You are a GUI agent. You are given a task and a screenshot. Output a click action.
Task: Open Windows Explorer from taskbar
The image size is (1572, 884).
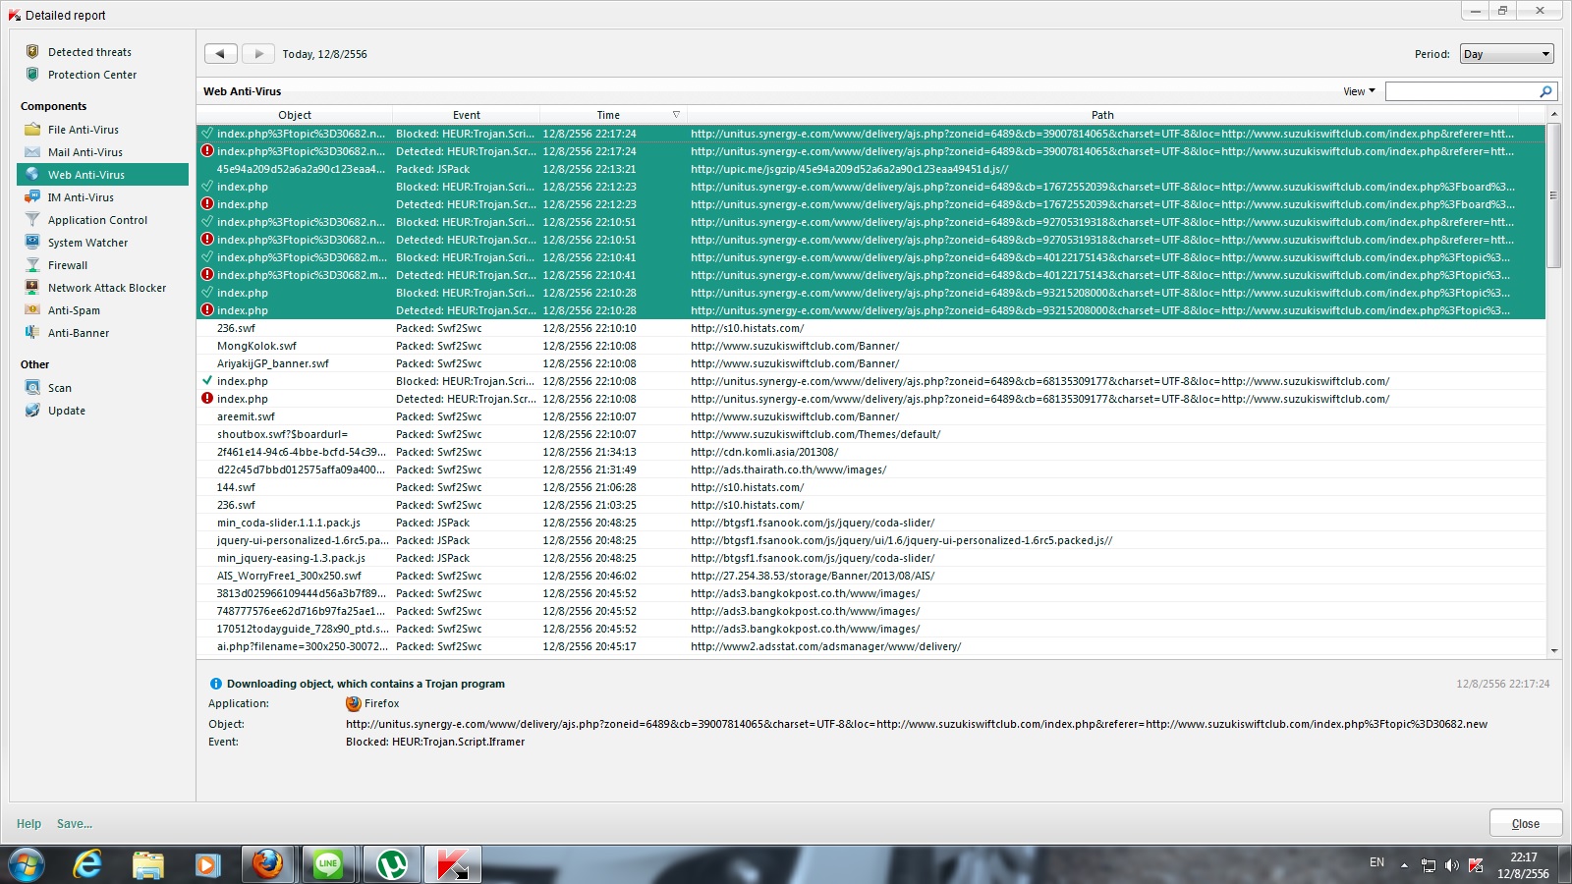tap(147, 864)
